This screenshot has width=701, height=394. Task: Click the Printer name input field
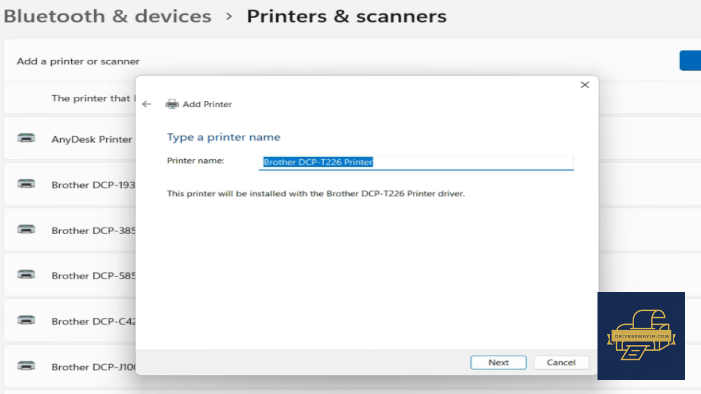click(x=416, y=162)
